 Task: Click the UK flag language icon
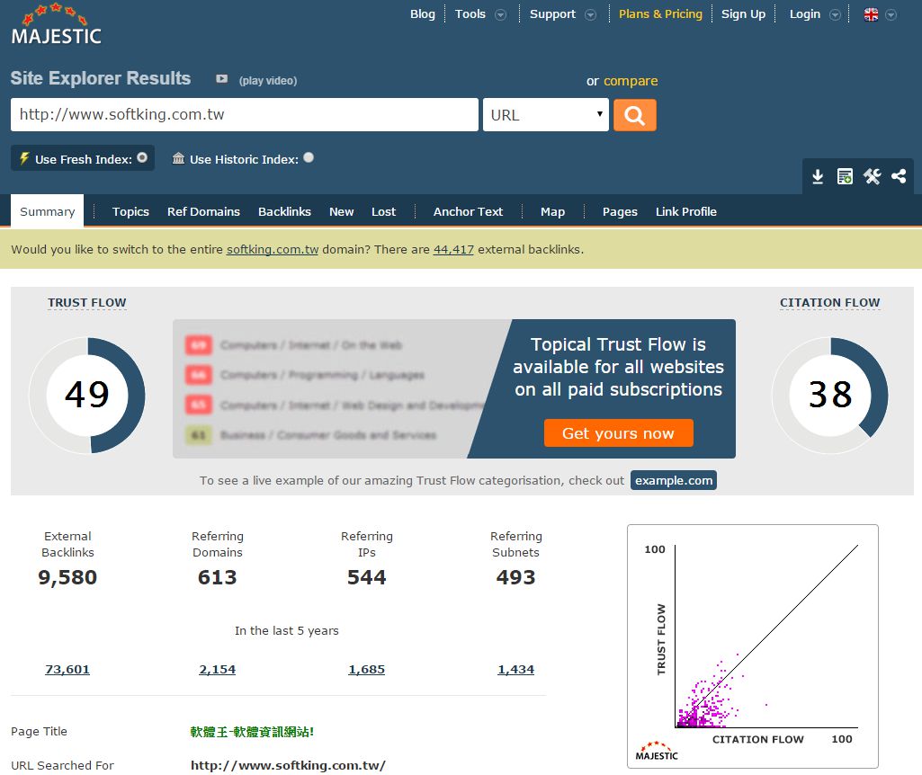[x=871, y=14]
